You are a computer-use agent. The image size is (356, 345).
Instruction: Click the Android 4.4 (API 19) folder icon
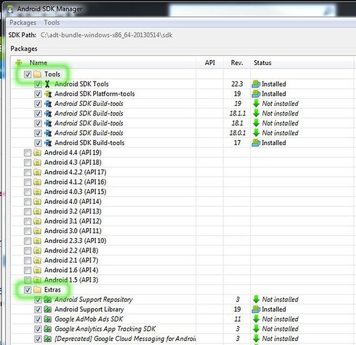[37, 152]
